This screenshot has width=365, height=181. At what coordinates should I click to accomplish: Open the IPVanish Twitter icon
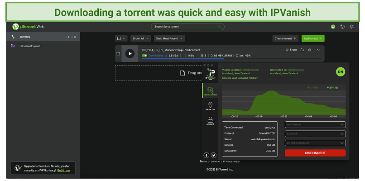[213, 155]
